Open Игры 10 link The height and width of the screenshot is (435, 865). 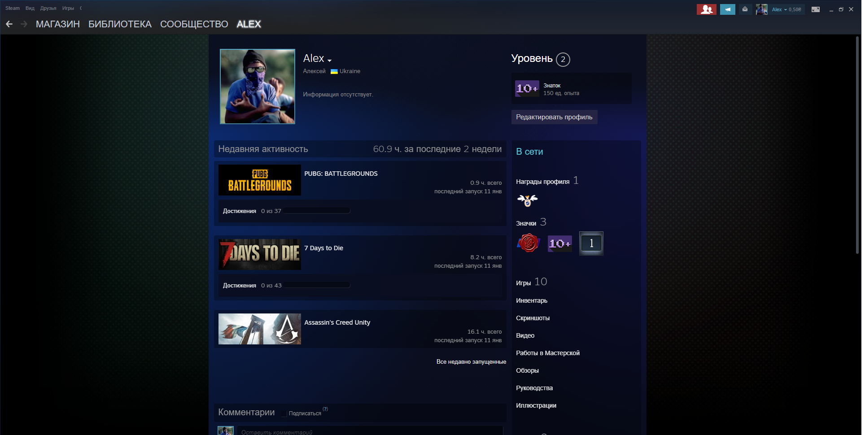pos(531,282)
